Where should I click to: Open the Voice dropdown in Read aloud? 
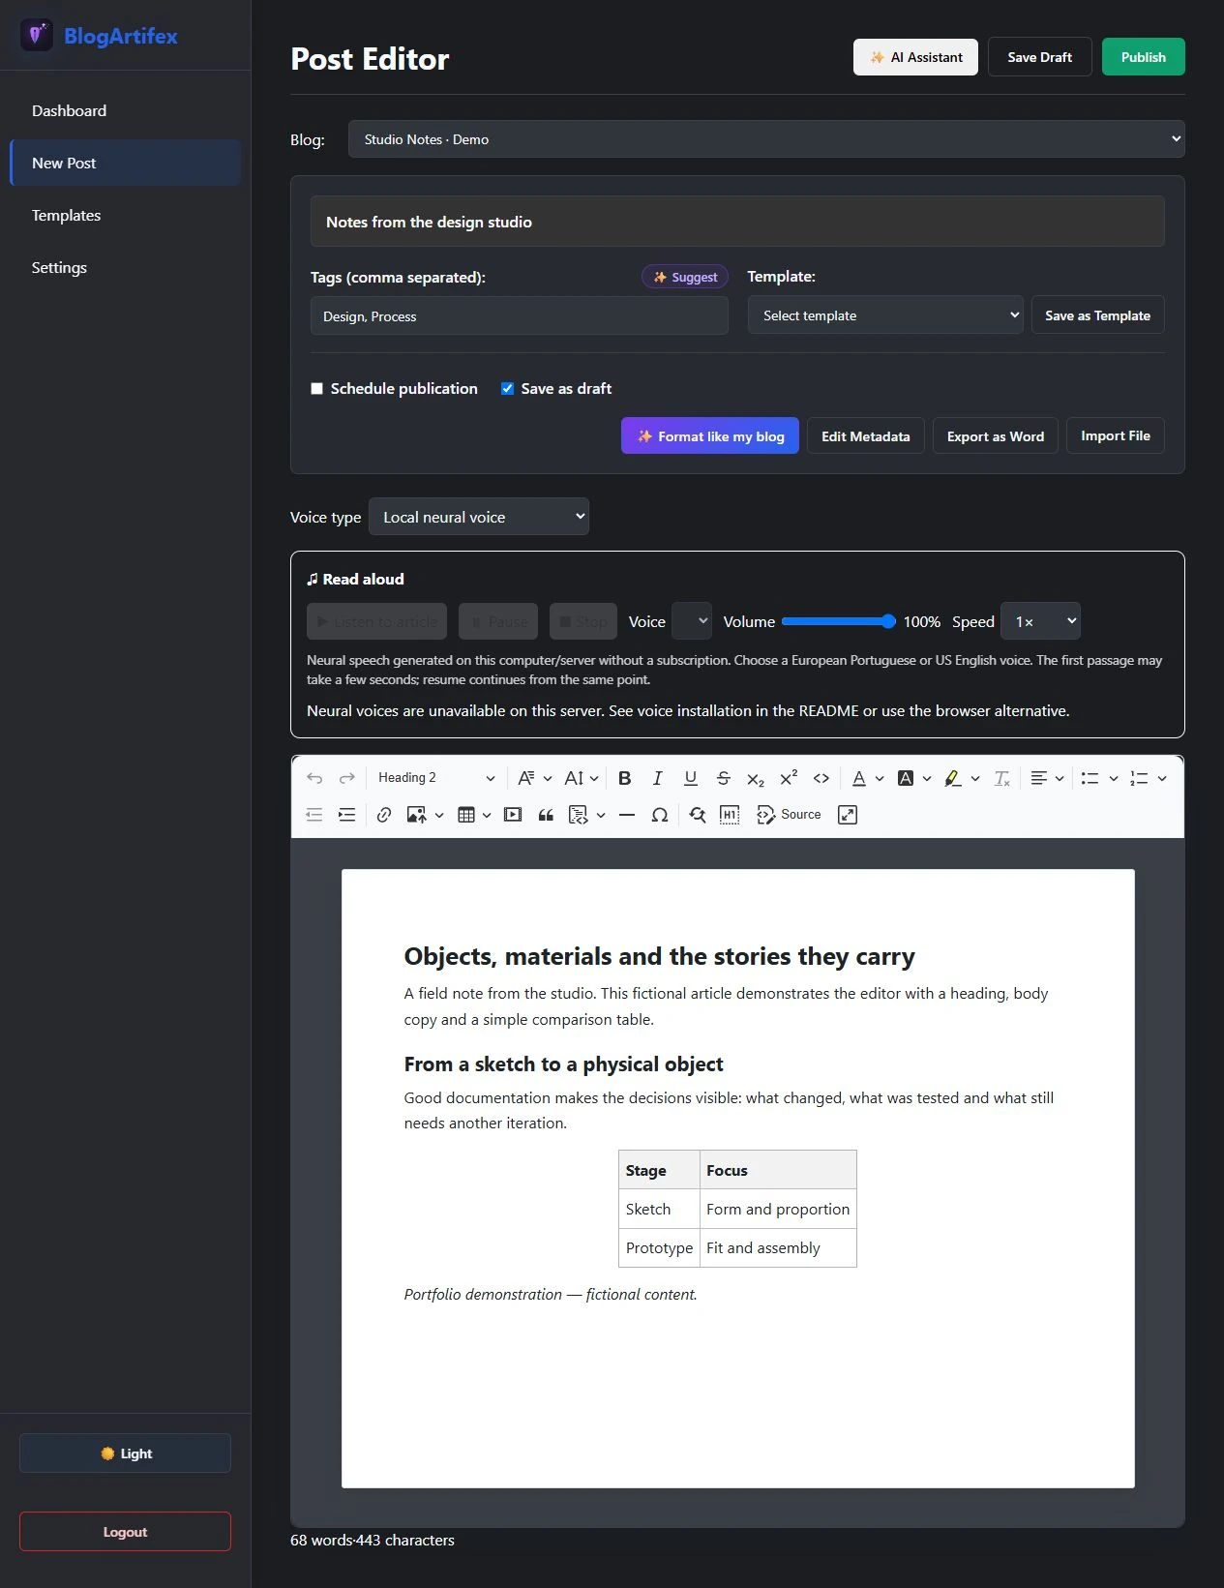692,621
